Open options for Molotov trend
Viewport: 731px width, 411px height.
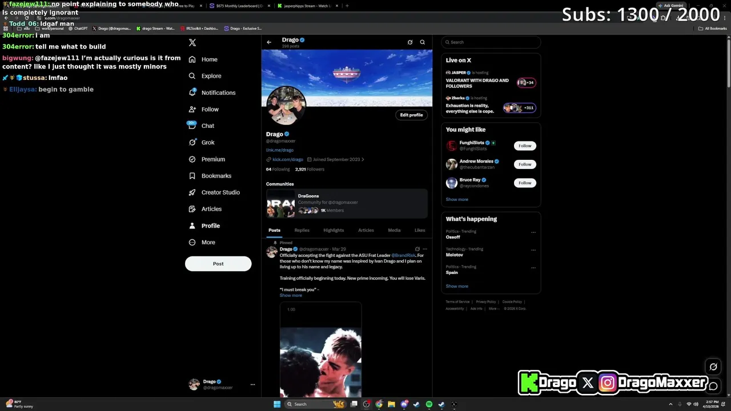tap(533, 250)
